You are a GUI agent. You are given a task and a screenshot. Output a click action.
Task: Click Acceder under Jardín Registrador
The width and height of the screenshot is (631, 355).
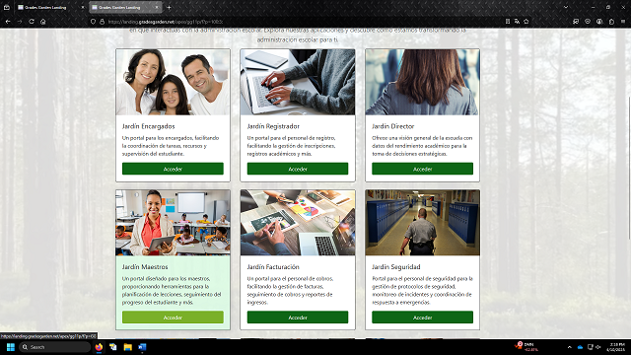click(298, 169)
